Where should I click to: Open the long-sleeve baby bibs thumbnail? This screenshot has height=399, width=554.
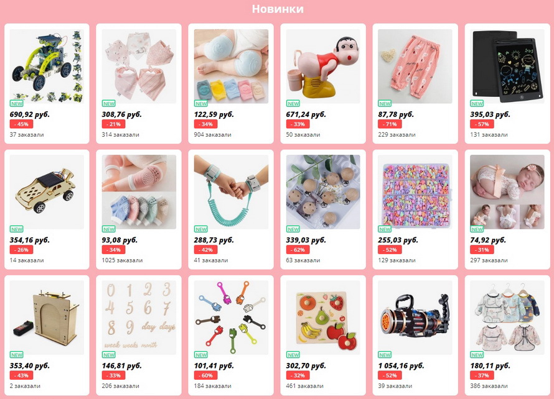(x=507, y=318)
